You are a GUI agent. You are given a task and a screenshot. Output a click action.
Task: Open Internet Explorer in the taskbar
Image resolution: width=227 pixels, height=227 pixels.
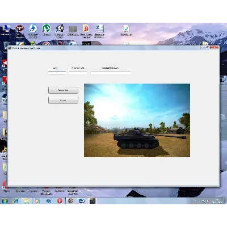(x=16, y=201)
